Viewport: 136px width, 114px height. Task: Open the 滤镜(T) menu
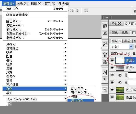tap(8, 4)
